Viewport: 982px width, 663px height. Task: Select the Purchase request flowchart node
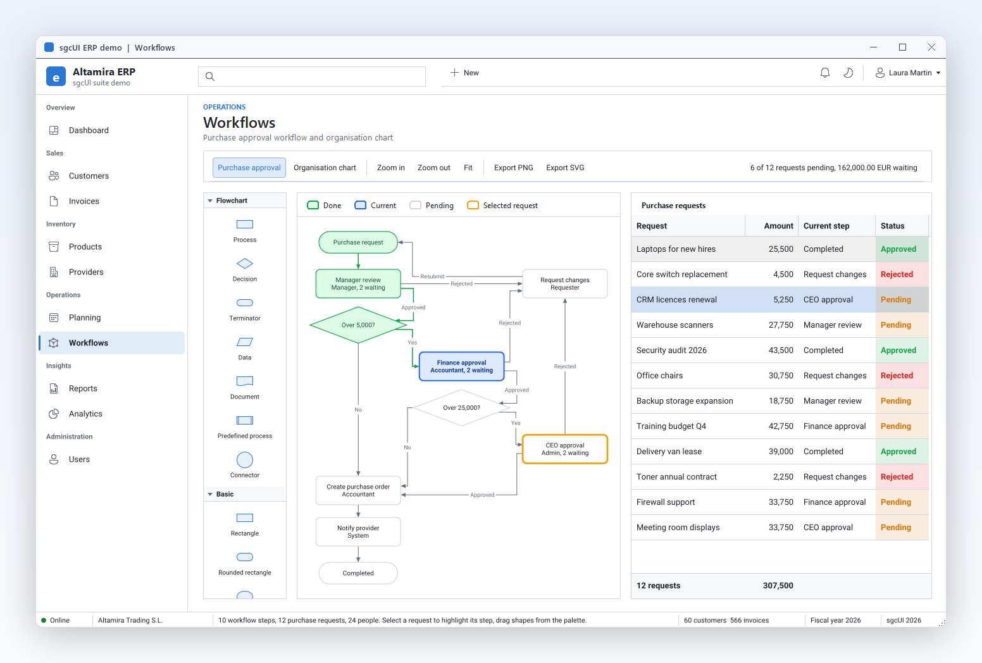(358, 242)
